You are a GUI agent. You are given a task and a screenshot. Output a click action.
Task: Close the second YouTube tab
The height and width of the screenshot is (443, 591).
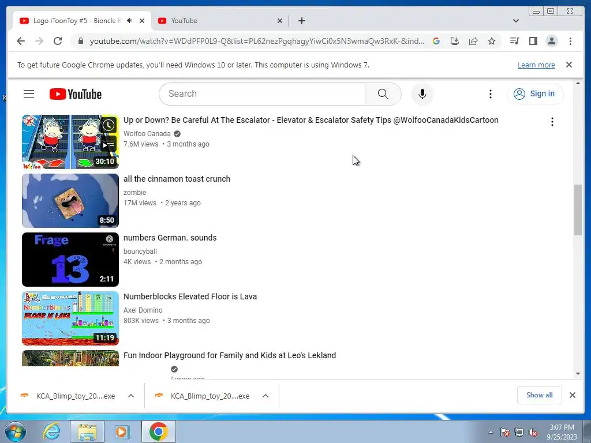click(280, 21)
